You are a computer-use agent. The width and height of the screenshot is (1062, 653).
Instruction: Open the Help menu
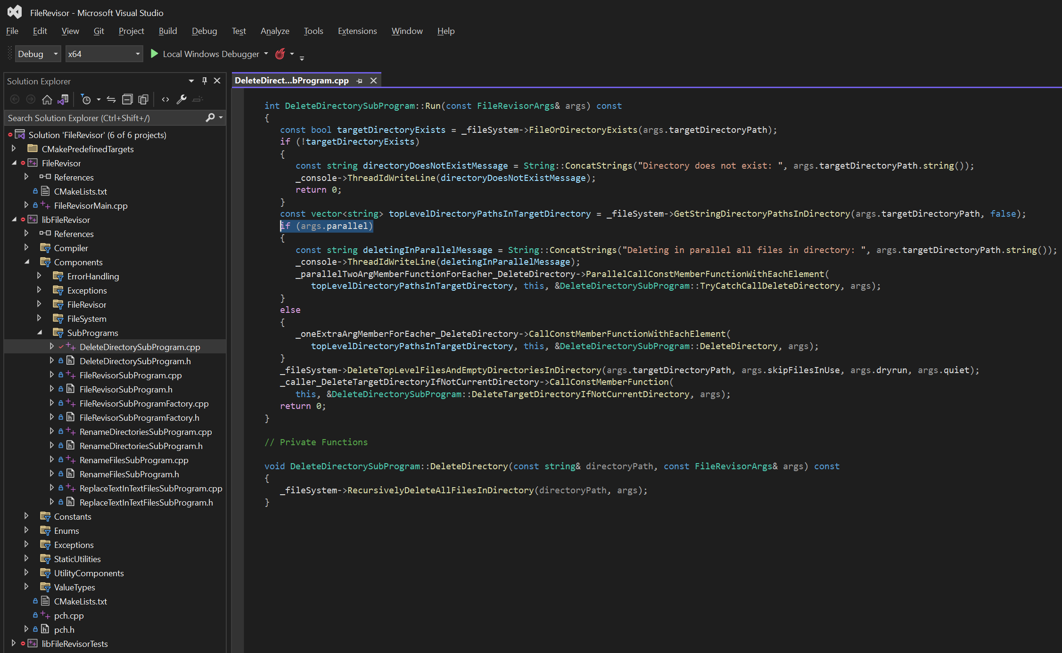446,31
